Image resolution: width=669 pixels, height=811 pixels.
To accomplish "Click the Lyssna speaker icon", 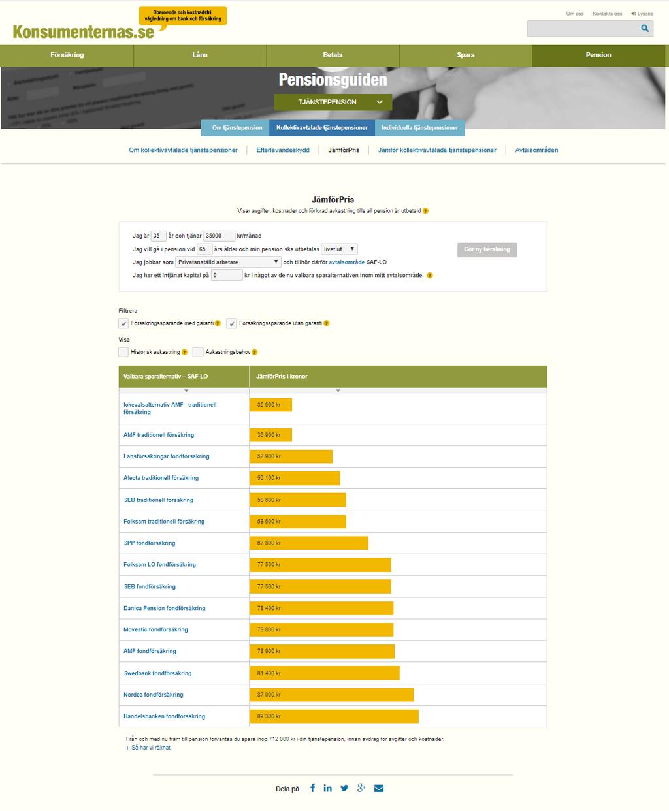I will click(x=634, y=14).
